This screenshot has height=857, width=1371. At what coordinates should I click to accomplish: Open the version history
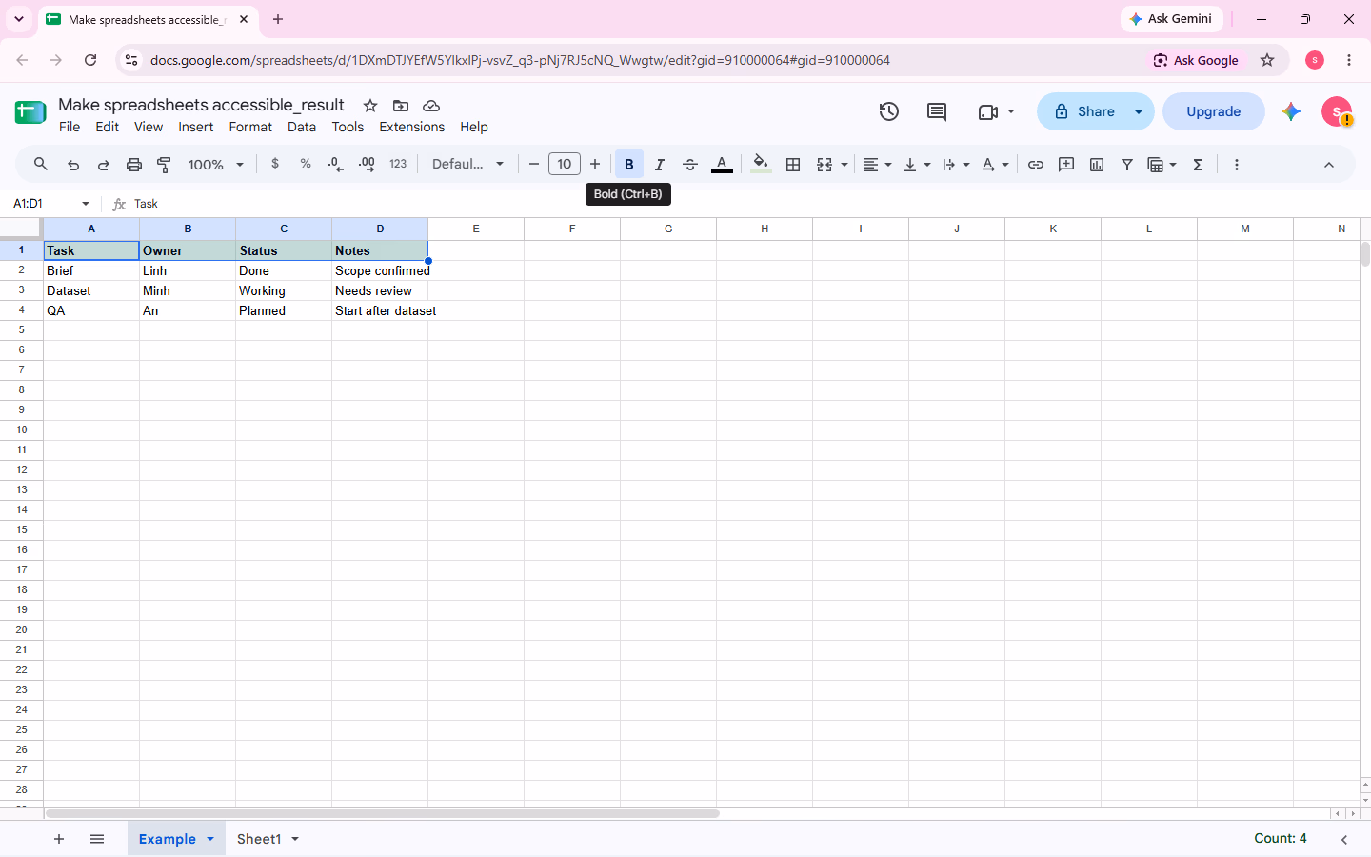point(889,111)
